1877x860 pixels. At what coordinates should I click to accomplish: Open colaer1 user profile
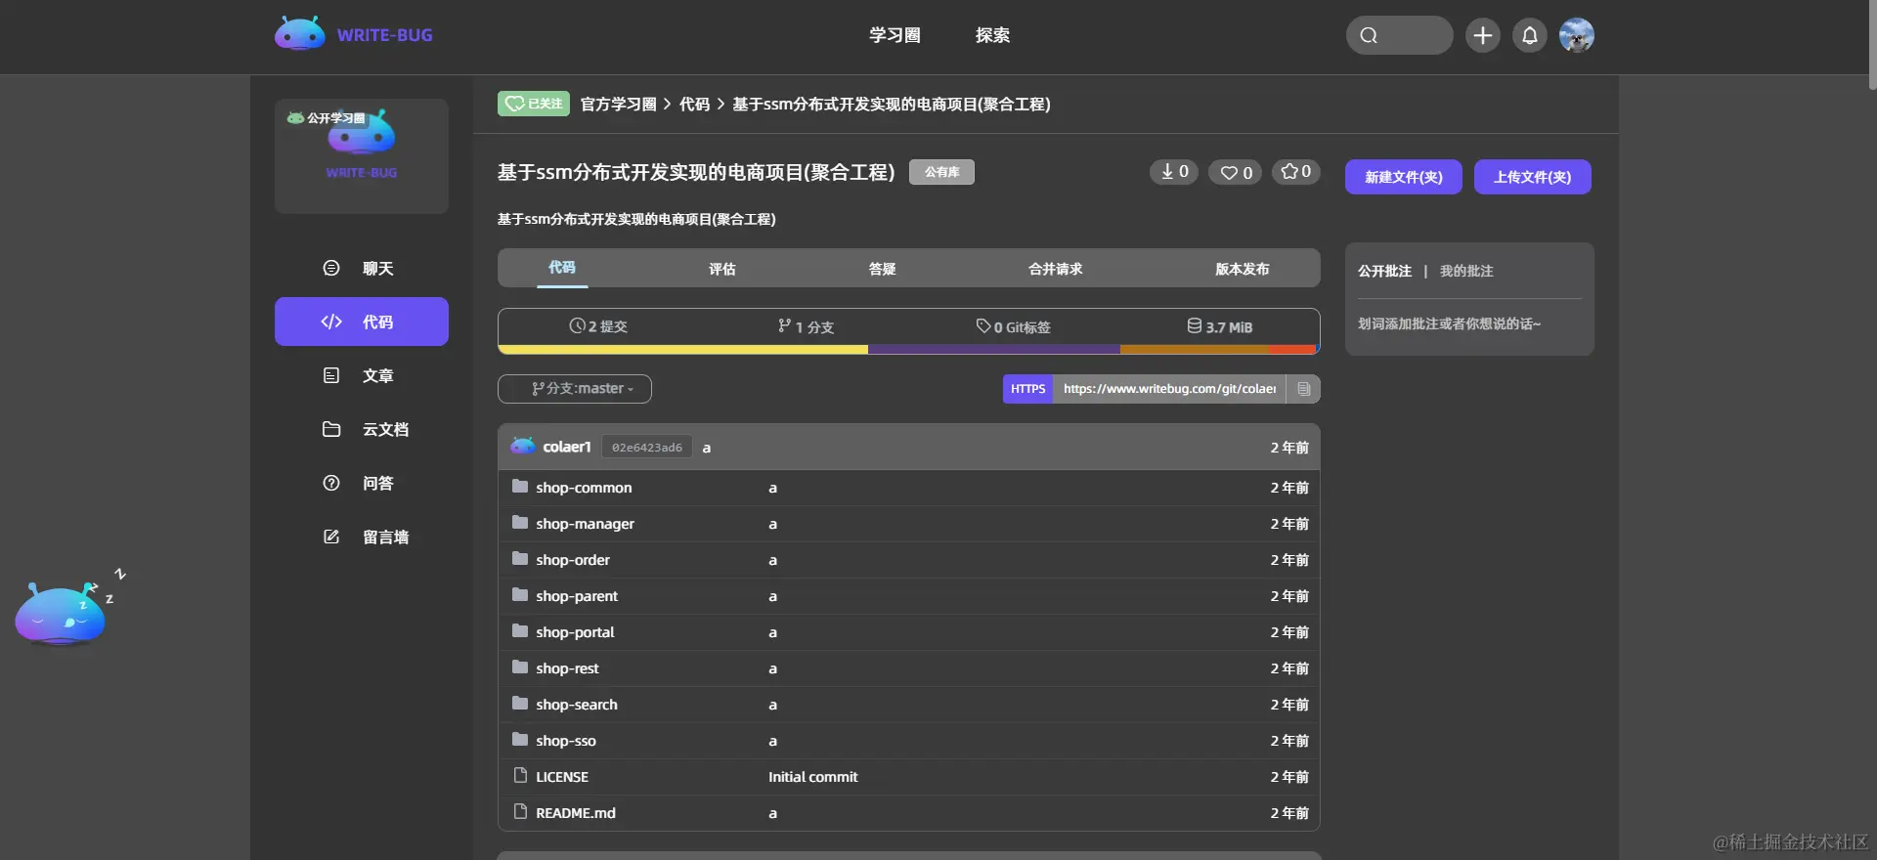point(567,447)
